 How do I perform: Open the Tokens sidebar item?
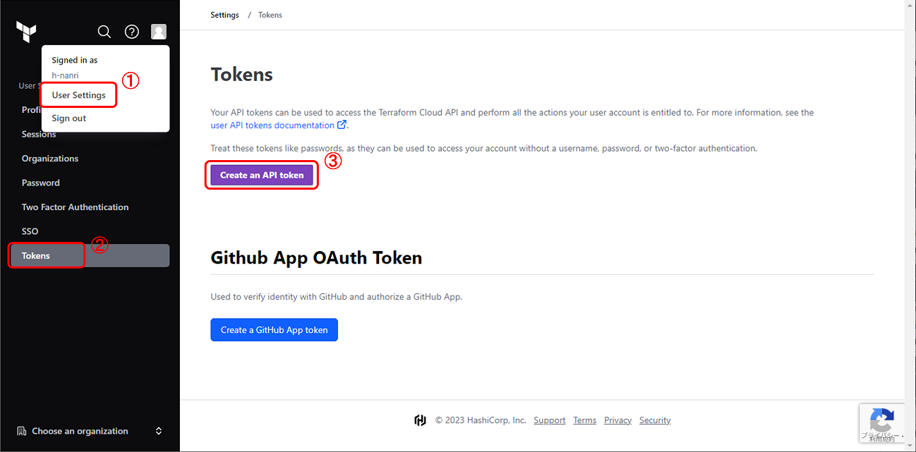(x=36, y=255)
